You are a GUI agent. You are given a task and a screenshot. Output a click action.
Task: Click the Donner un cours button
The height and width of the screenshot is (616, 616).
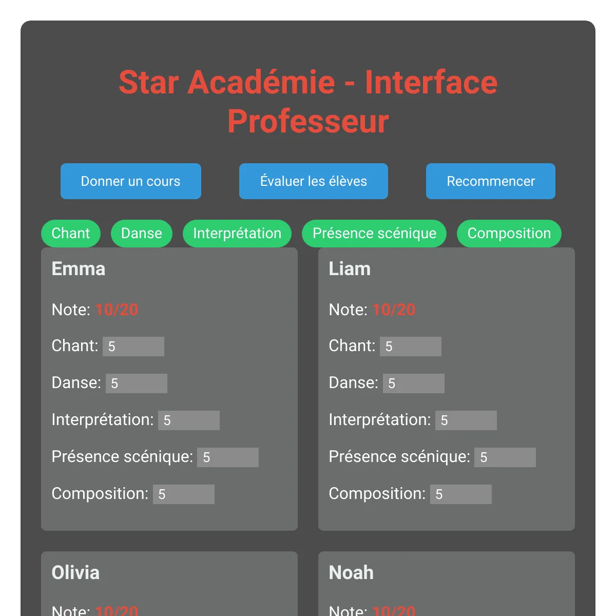(131, 181)
